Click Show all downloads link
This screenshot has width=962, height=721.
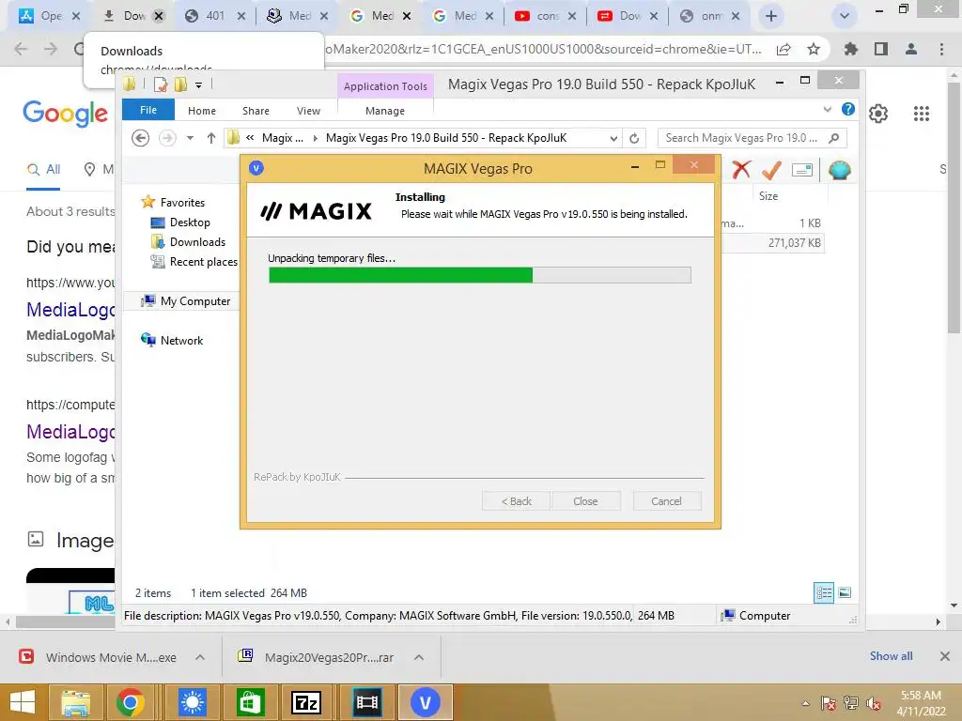pos(891,656)
